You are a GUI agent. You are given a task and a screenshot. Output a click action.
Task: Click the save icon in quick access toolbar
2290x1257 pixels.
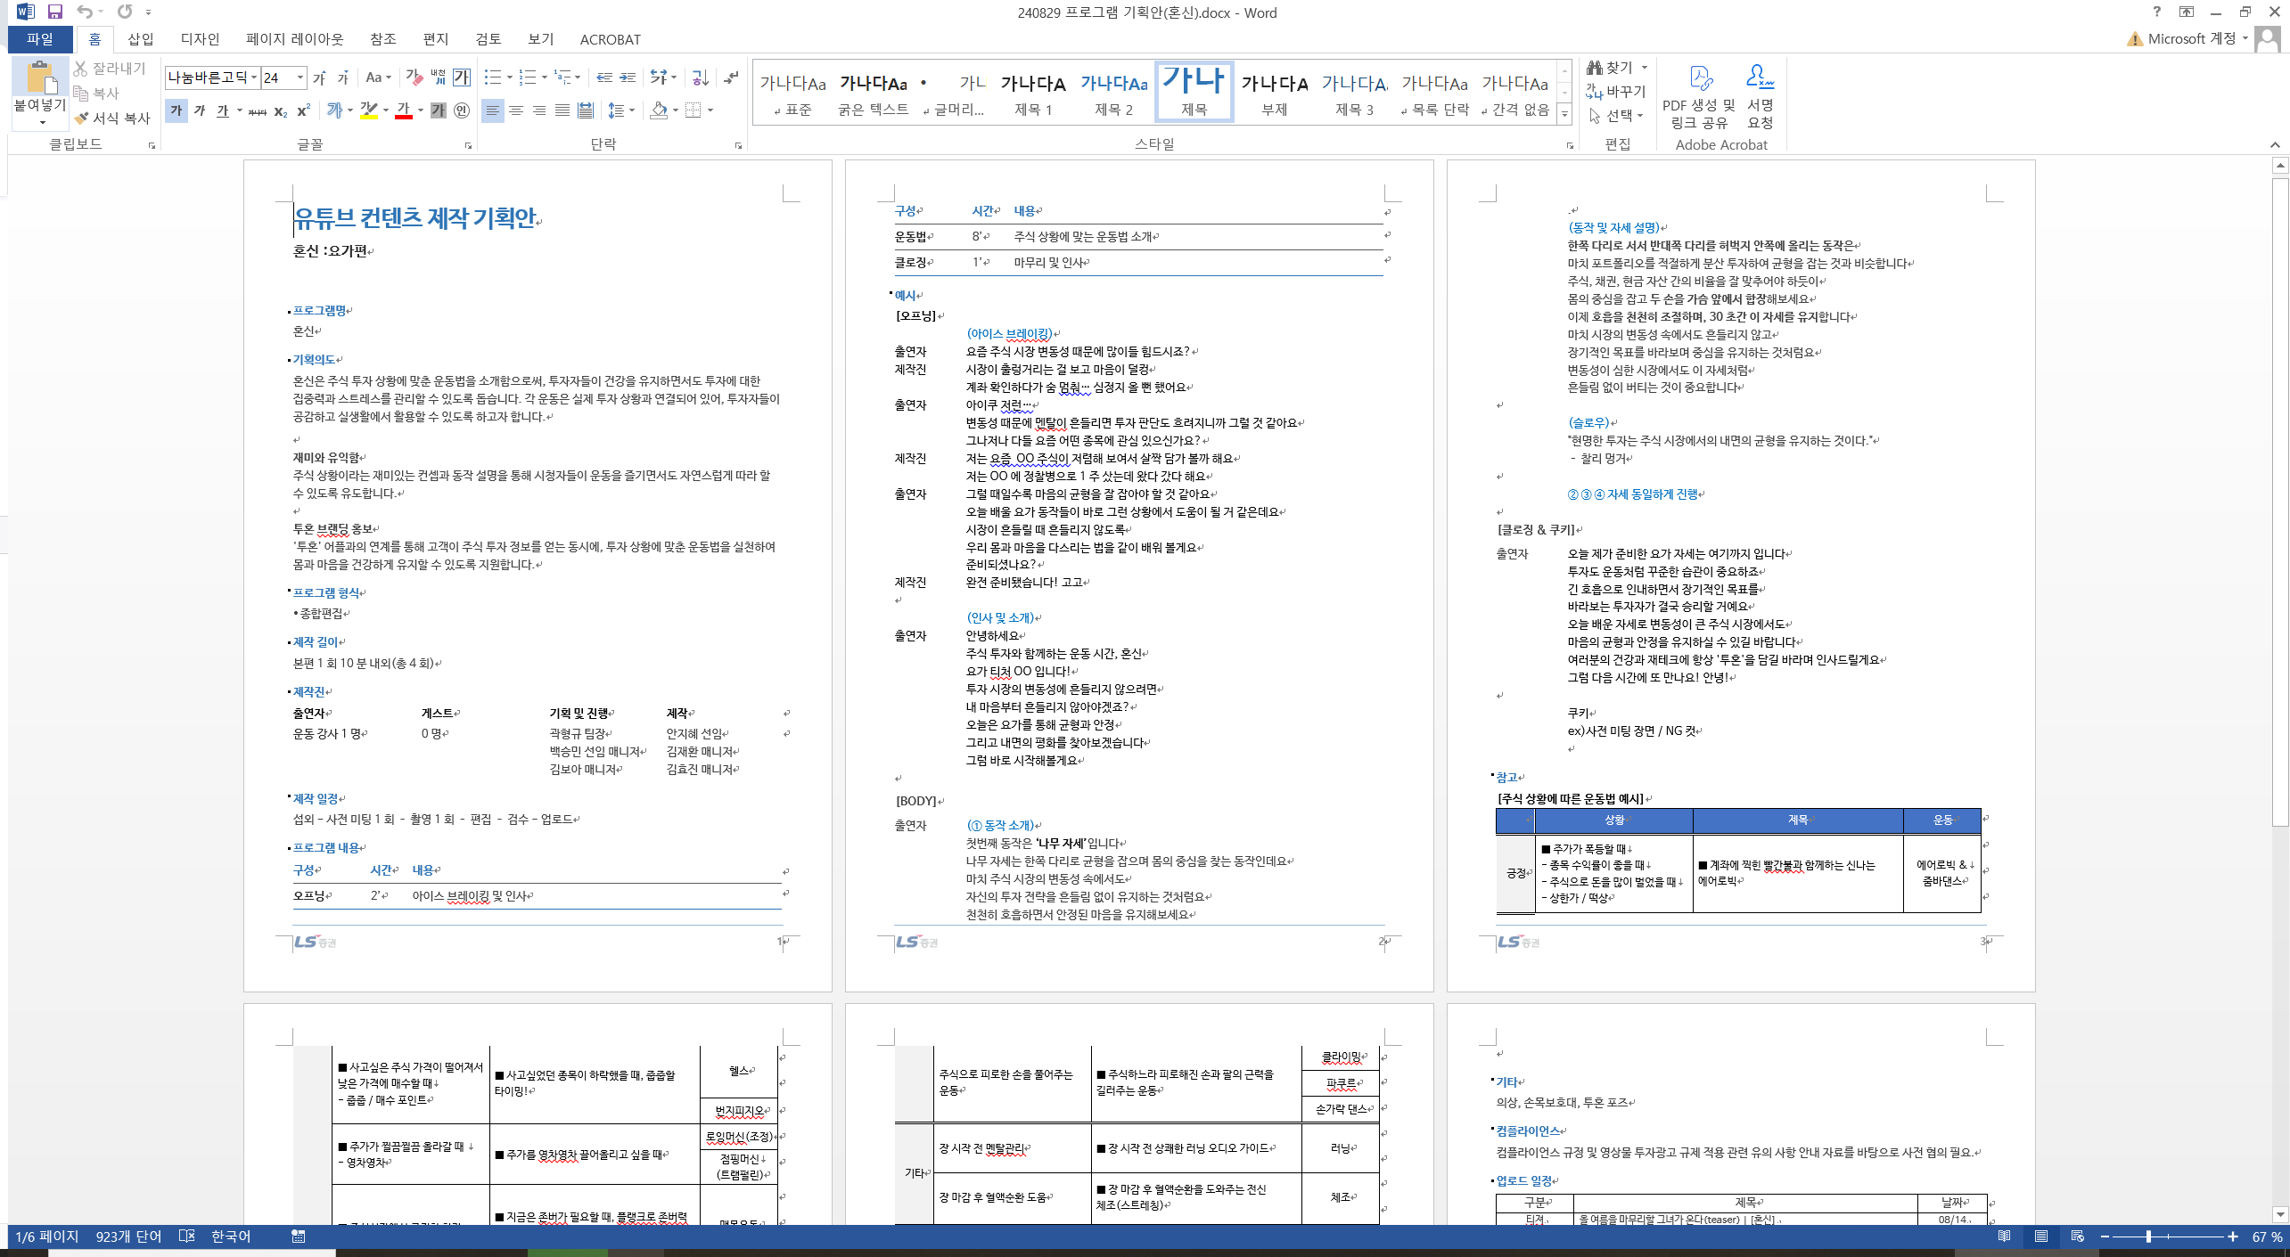[55, 12]
